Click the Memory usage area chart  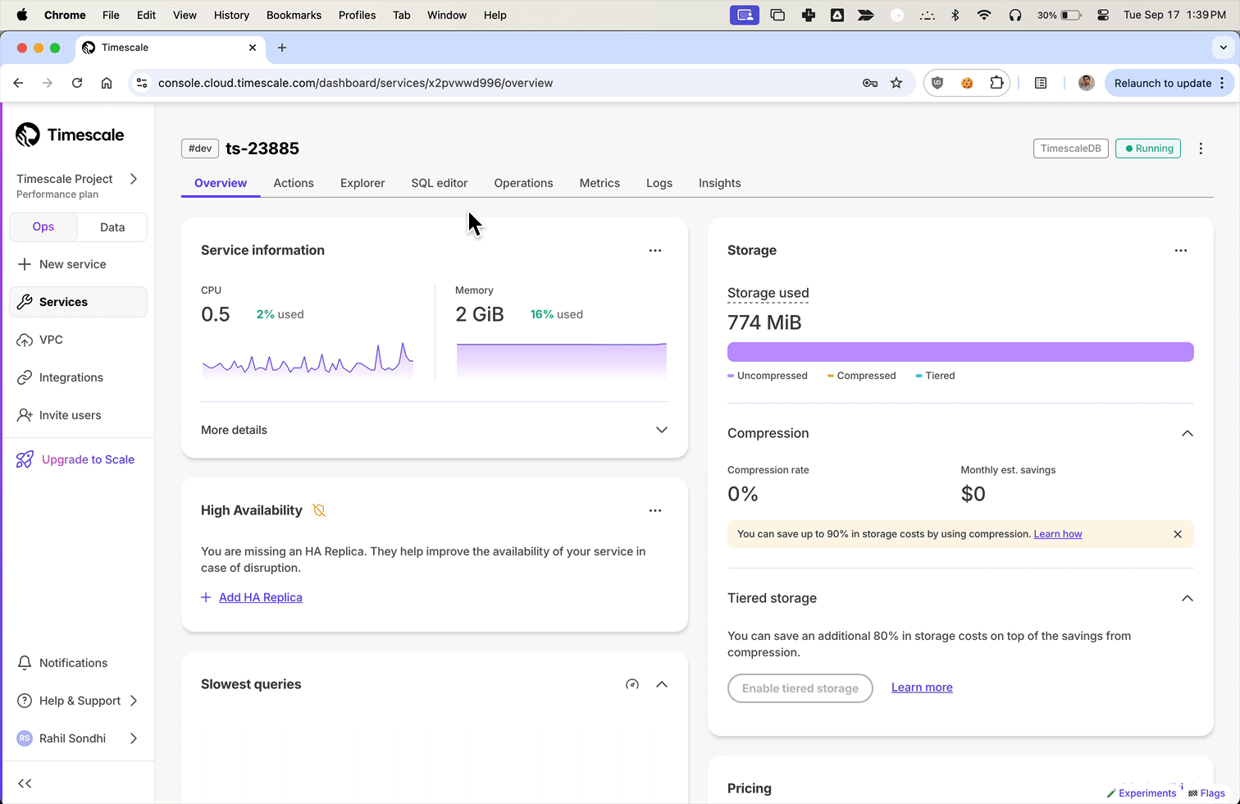tap(562, 359)
